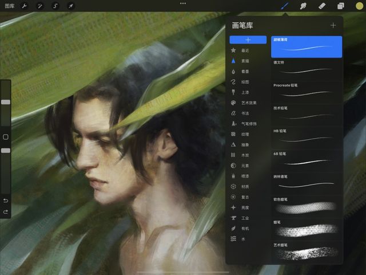
Task: Open the yellow active color circle
Action: pyautogui.click(x=359, y=6)
